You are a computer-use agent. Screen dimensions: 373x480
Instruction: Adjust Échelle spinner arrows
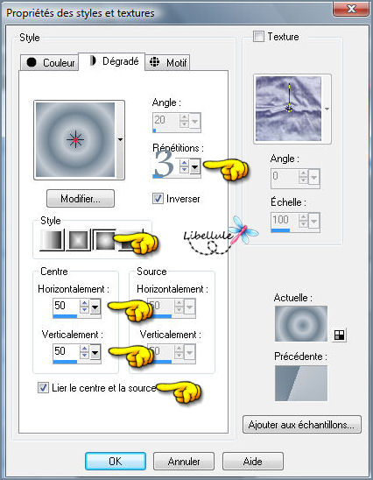click(303, 221)
